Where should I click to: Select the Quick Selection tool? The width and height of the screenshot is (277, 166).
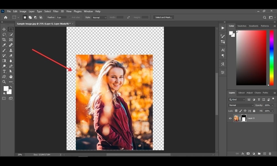coord(11,34)
